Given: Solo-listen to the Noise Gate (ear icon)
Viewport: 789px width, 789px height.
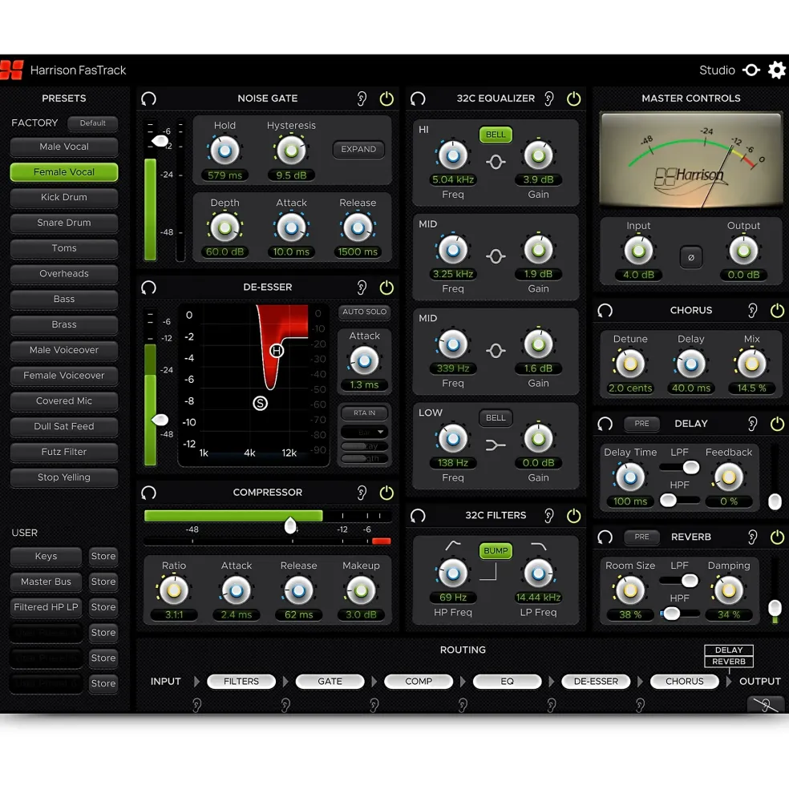Looking at the screenshot, I should pos(362,99).
